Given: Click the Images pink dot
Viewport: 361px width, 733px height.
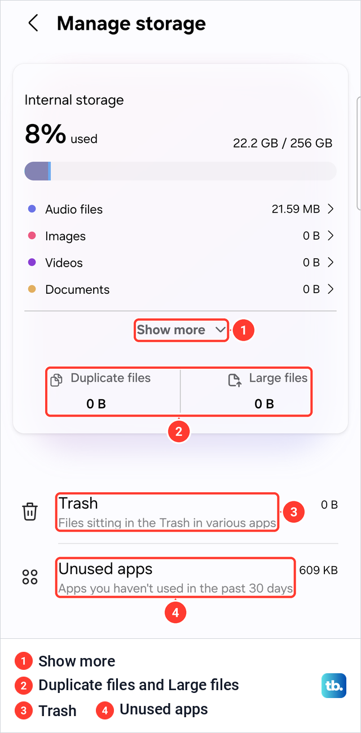Looking at the screenshot, I should pos(32,236).
